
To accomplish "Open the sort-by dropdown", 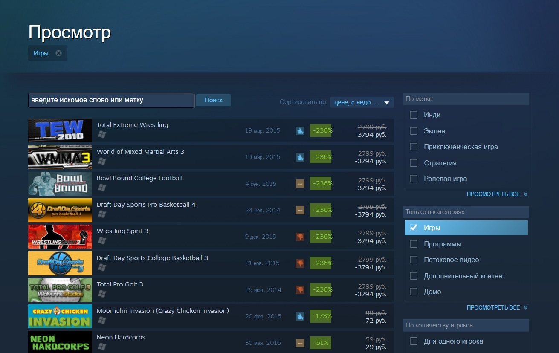I will [362, 102].
